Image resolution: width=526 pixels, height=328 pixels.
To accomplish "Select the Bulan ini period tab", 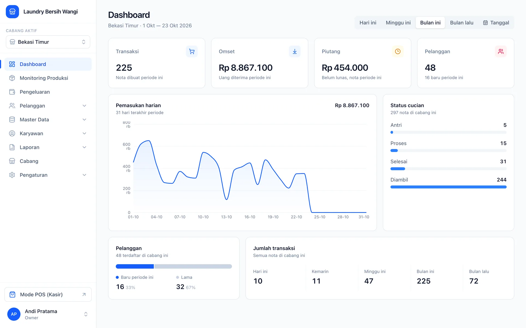I will (430, 23).
